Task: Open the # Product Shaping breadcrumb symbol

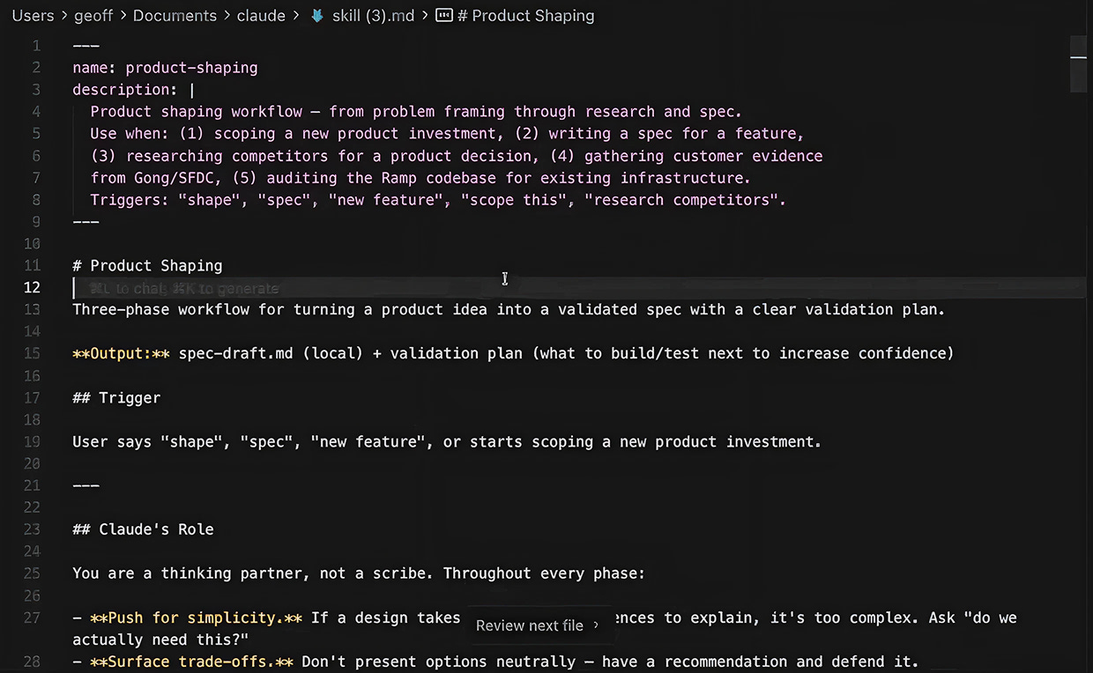Action: tap(526, 16)
